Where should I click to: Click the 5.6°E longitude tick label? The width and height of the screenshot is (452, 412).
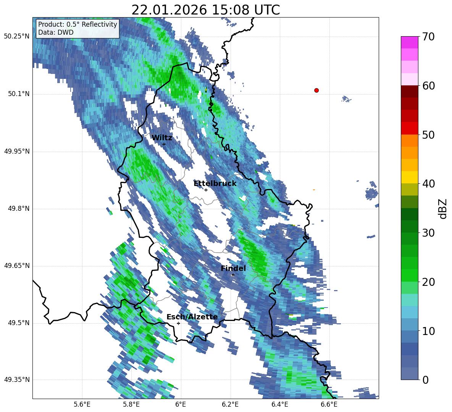coord(82,404)
